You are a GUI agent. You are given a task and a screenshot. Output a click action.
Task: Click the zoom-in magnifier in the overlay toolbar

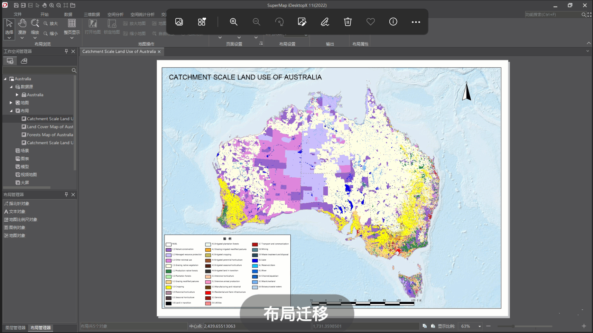tap(234, 22)
